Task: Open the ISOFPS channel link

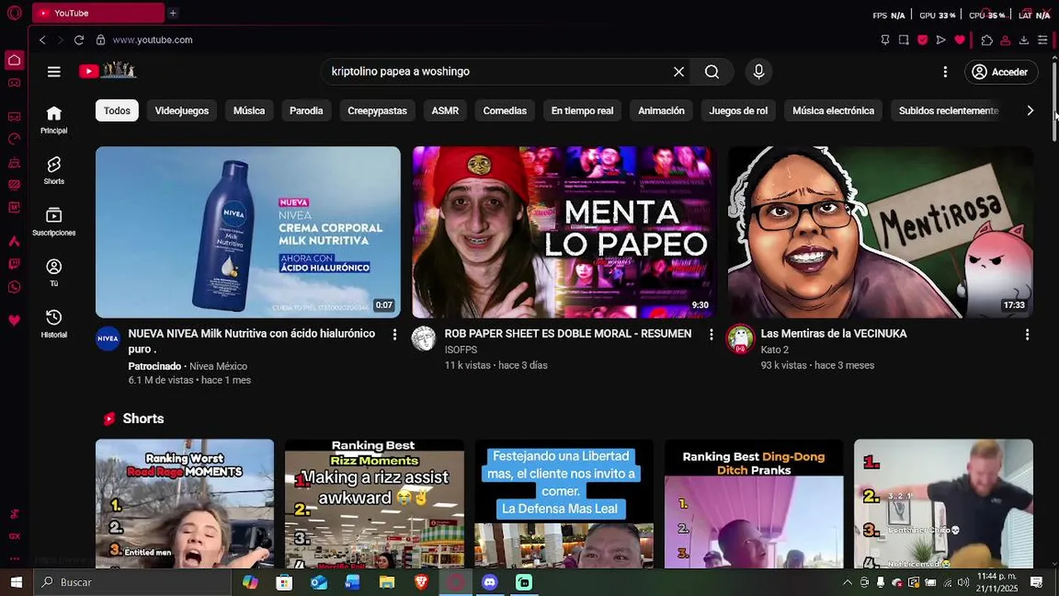Action: pos(461,350)
